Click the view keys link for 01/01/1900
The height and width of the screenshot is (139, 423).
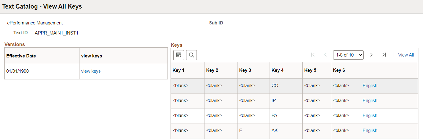[91, 71]
